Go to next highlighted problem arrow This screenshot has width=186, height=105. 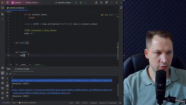(x=117, y=15)
